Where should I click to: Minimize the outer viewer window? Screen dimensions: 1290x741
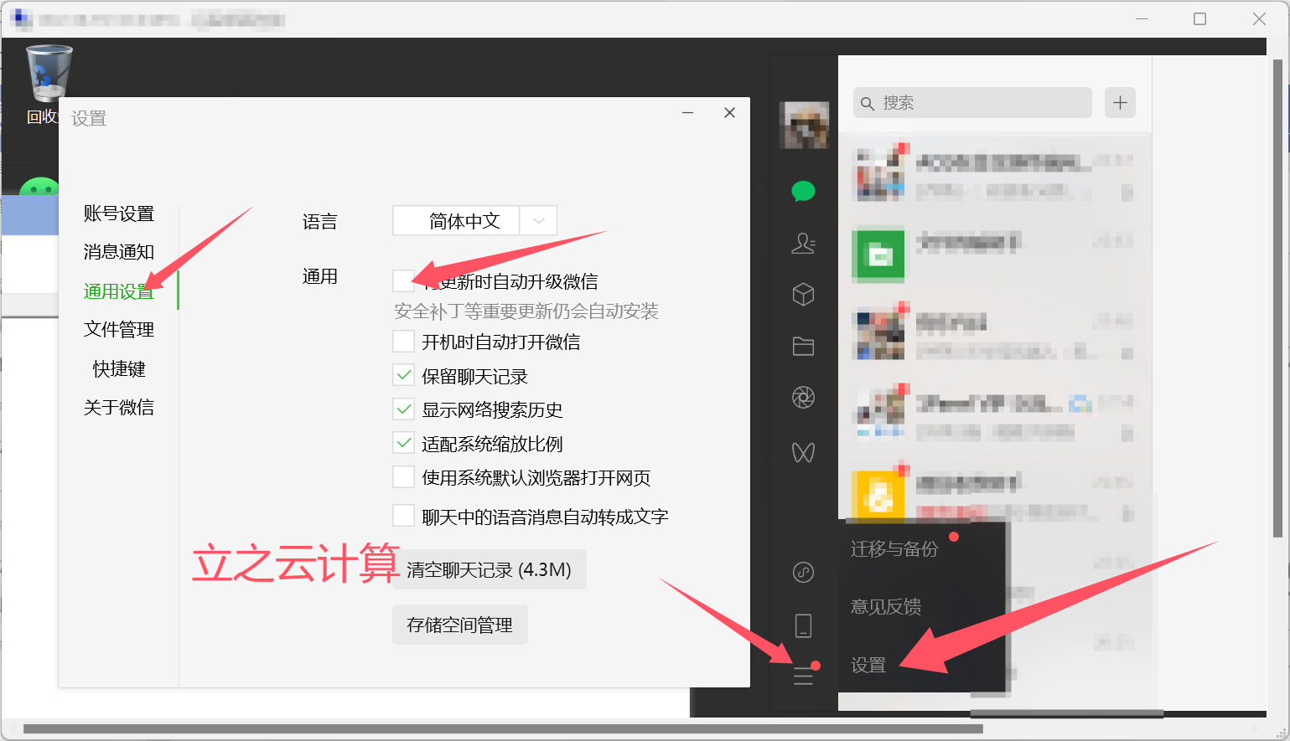point(1142,18)
